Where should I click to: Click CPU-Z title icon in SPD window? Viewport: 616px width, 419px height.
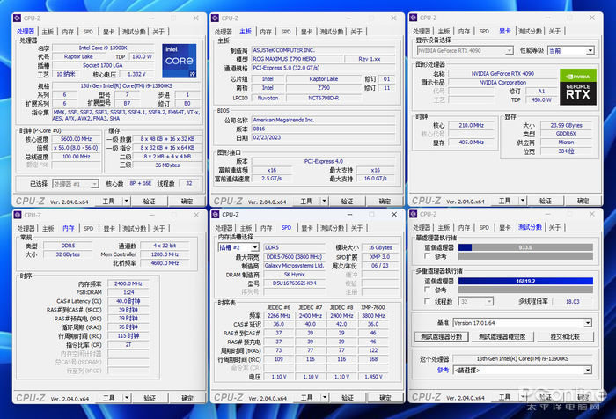coord(215,215)
